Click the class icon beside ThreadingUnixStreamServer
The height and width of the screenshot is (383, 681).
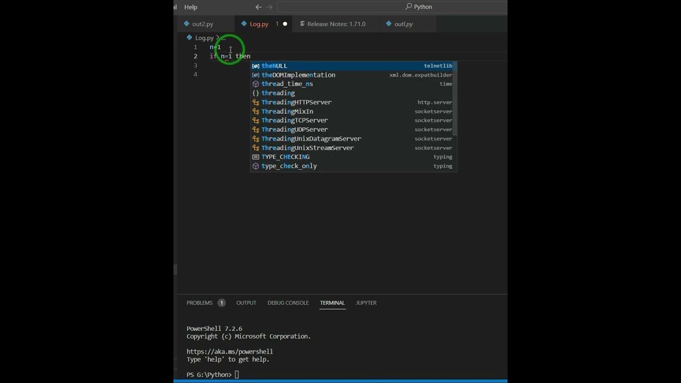coord(256,148)
